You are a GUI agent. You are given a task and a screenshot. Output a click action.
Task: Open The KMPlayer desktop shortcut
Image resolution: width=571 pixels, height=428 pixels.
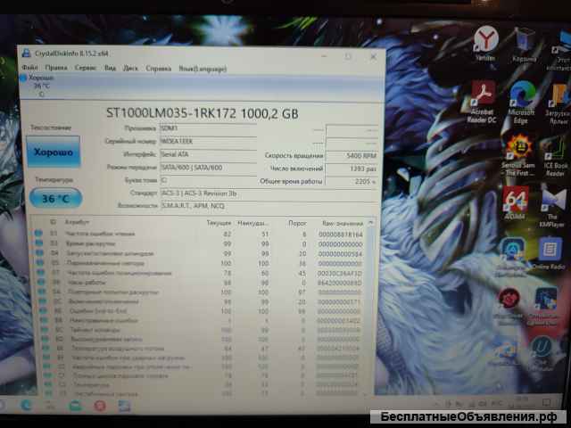(553, 208)
